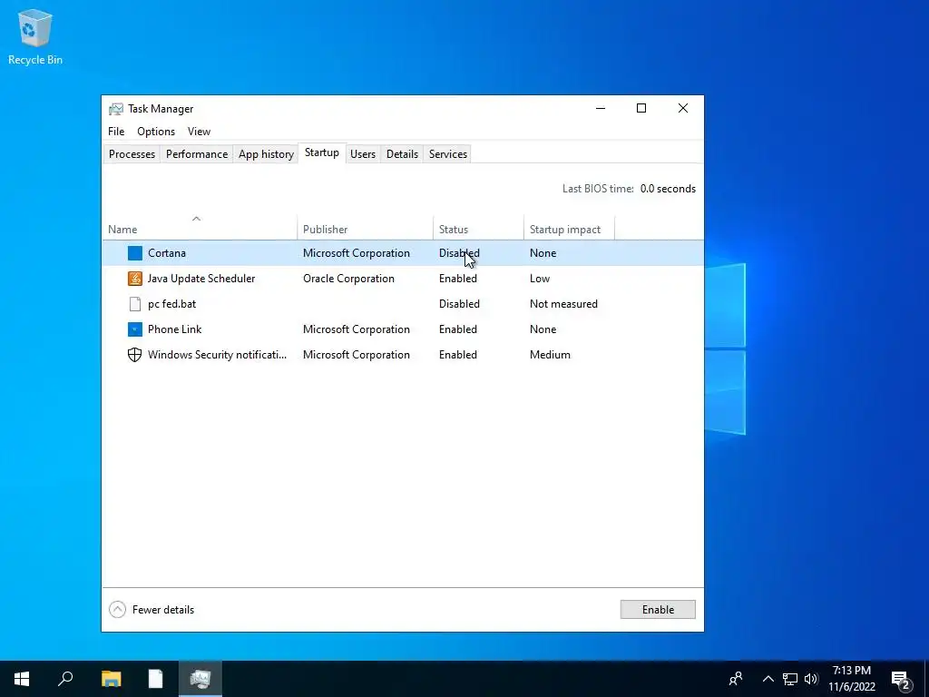The image size is (929, 697).
Task: Open File Explorer from the taskbar
Action: (x=111, y=679)
